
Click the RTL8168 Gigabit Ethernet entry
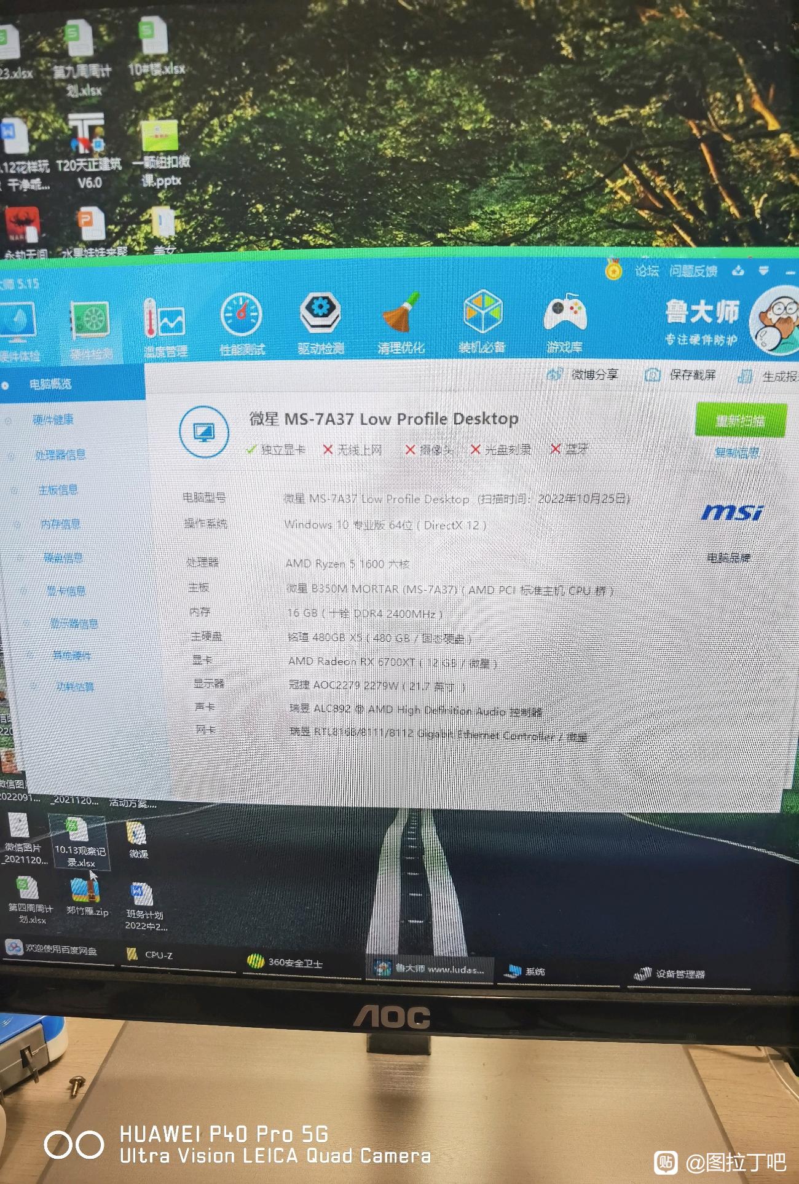[438, 735]
